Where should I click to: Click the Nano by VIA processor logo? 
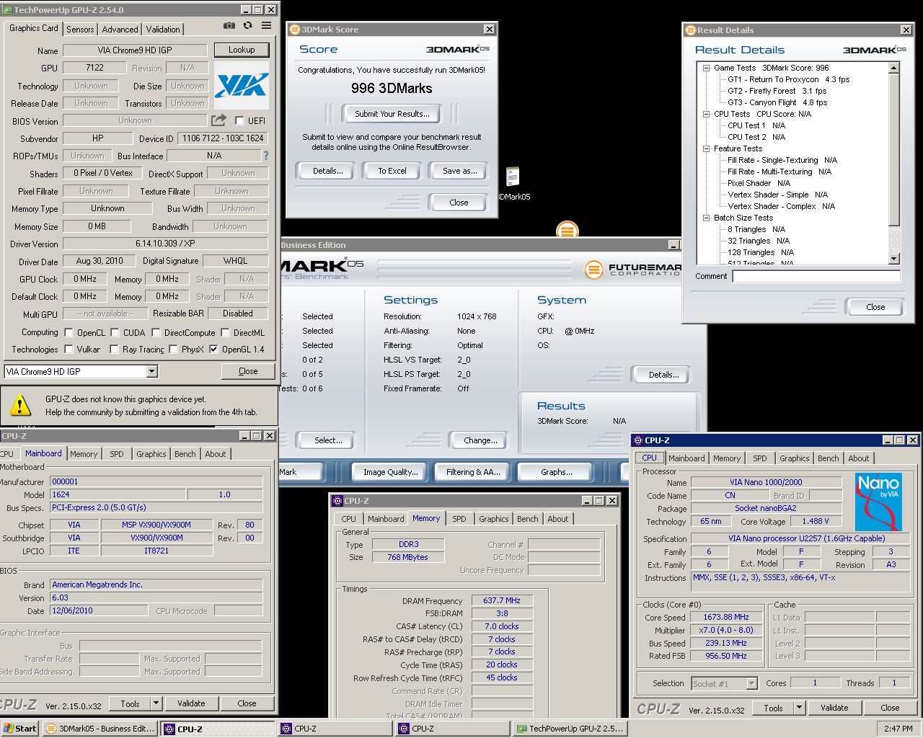(x=878, y=502)
